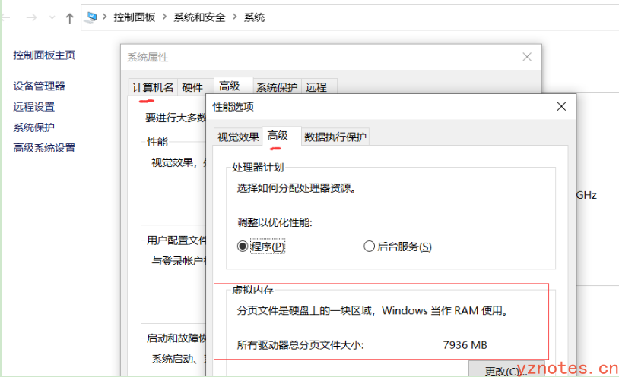
Task: Open the 数据执行保护 tab
Action: coord(335,137)
